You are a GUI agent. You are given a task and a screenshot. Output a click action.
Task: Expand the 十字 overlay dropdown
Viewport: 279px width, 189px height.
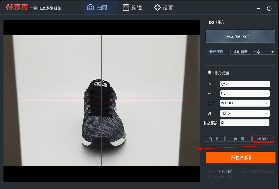pos(264,52)
